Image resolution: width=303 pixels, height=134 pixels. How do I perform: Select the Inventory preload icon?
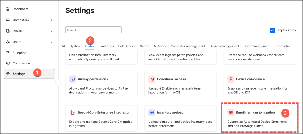coord(152,112)
